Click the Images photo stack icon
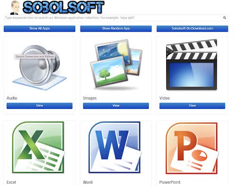Screen dimensions: 241x186 (x=116, y=64)
